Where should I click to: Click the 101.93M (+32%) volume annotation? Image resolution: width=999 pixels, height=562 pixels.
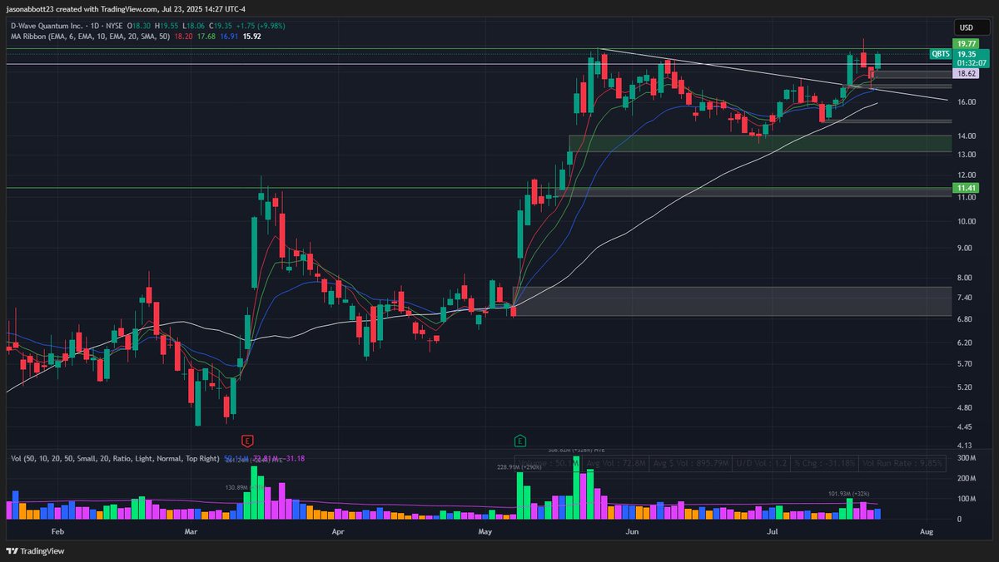pyautogui.click(x=850, y=494)
